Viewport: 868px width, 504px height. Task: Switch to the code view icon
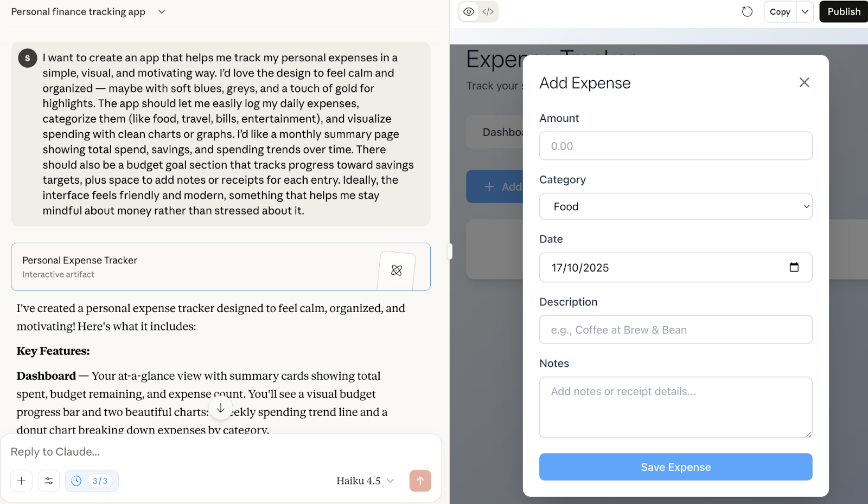tap(488, 11)
